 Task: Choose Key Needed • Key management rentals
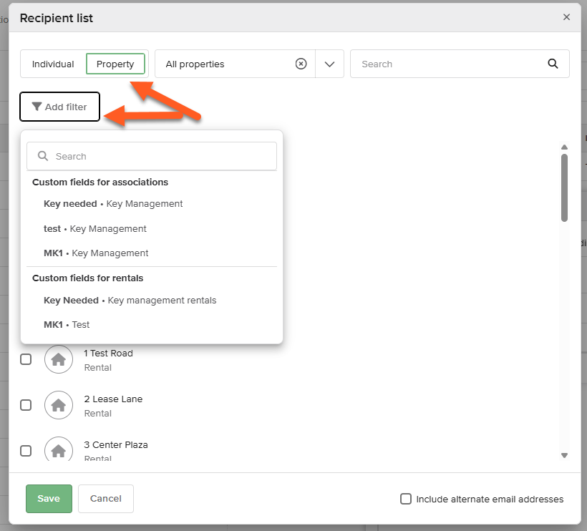pos(130,301)
